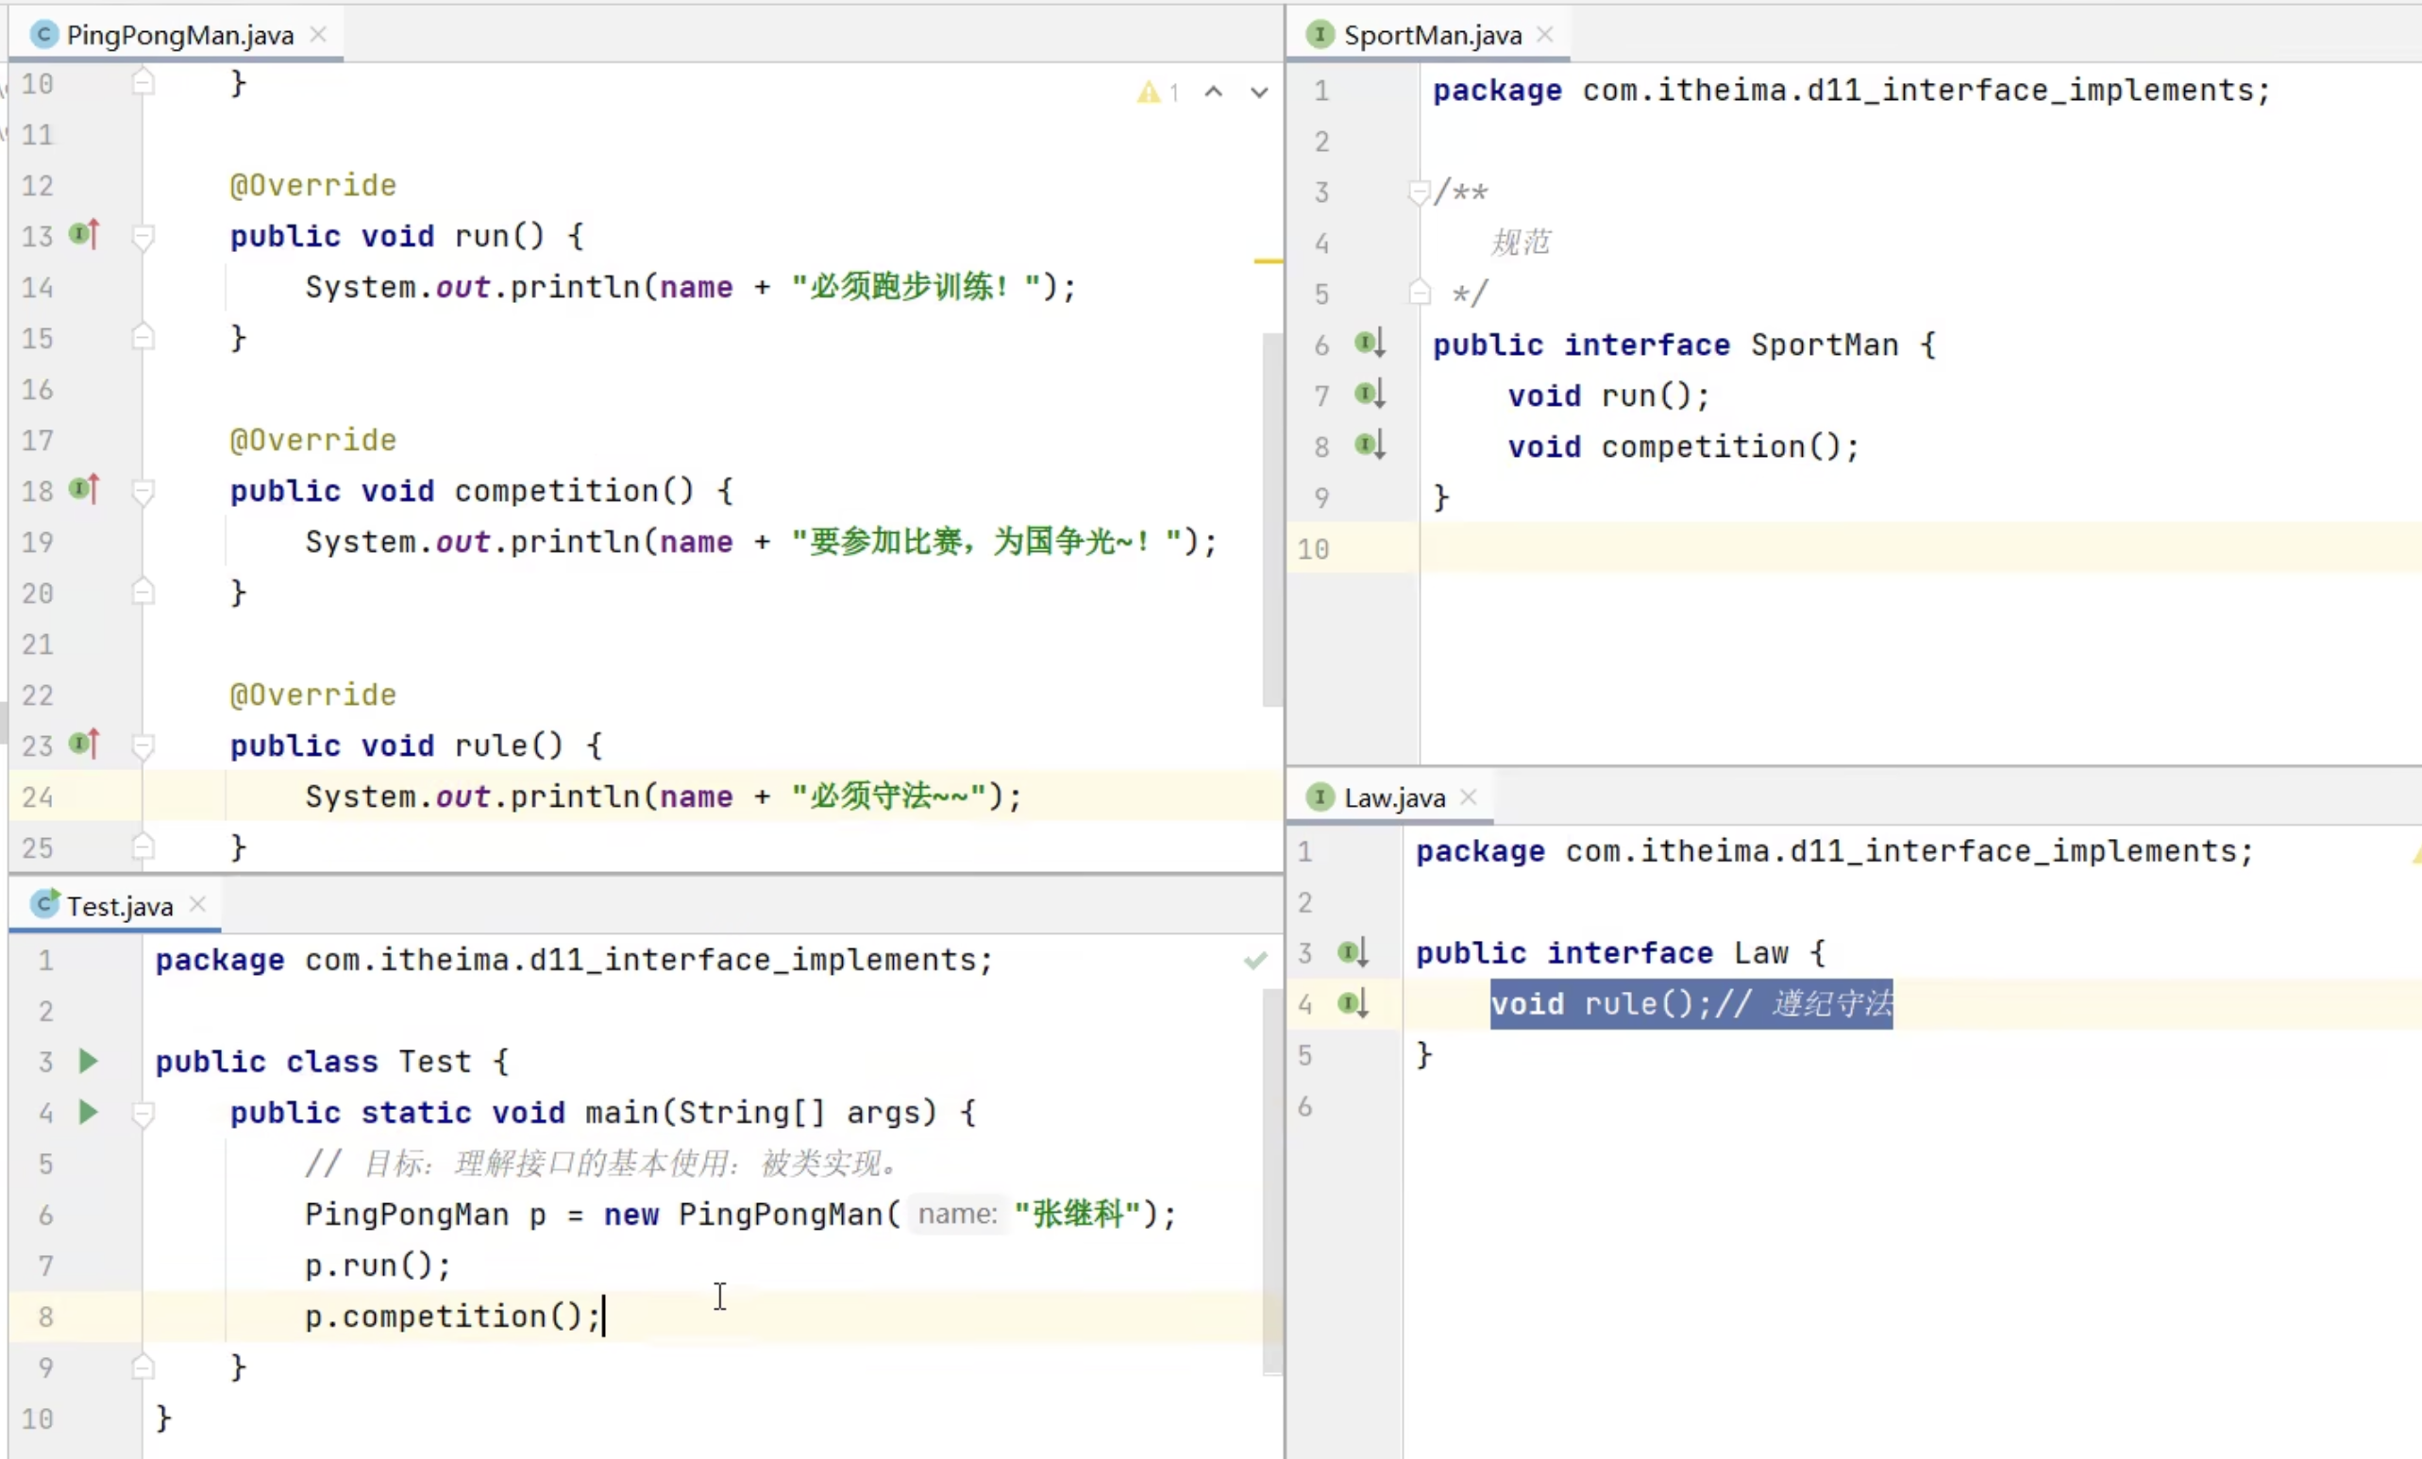Image resolution: width=2422 pixels, height=1459 pixels.
Task: Select the Test.java editor tab
Action: [116, 905]
